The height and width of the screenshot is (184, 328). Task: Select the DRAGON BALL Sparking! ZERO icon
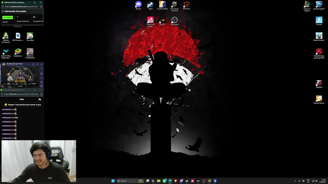click(319, 53)
